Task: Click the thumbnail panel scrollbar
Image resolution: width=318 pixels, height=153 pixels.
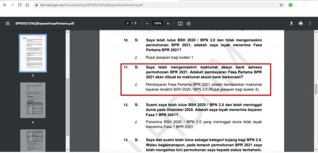Action: [67, 107]
